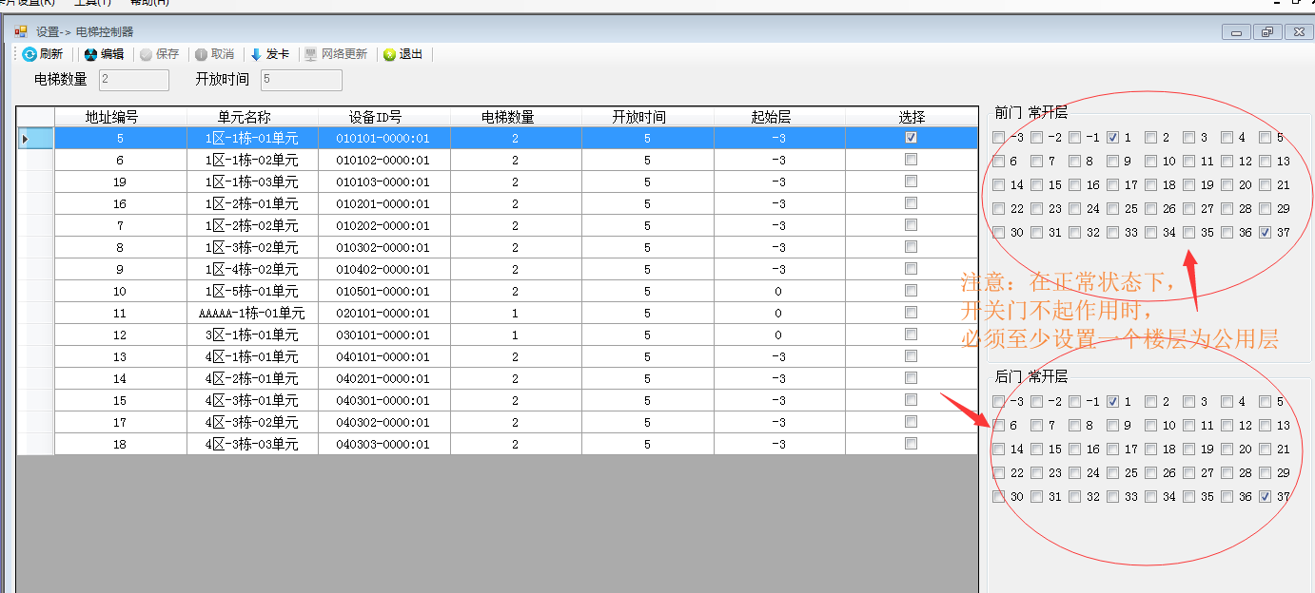Enable 后门 常开层 floor -2 checkbox
Screen dimensions: 1315x593
click(1036, 402)
